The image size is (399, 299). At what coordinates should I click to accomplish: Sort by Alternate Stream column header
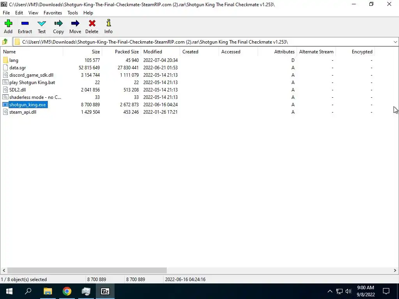pyautogui.click(x=316, y=52)
